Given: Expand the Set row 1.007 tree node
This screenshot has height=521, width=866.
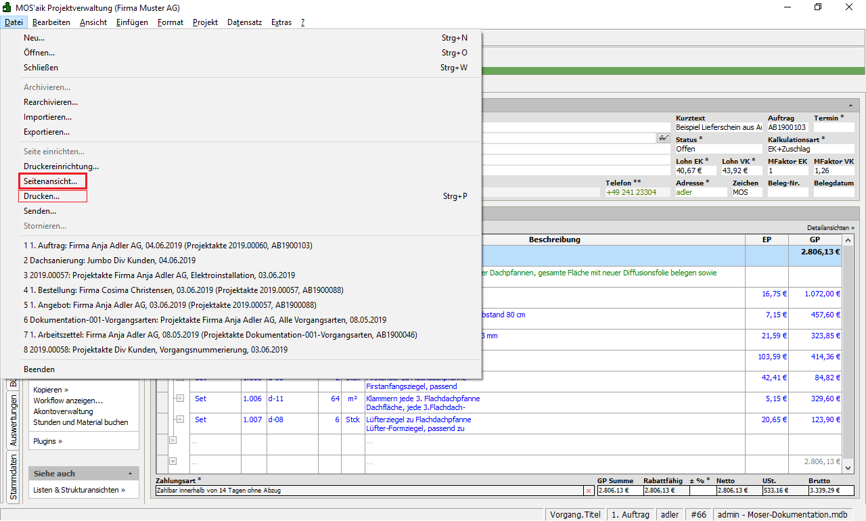Looking at the screenshot, I should click(180, 420).
